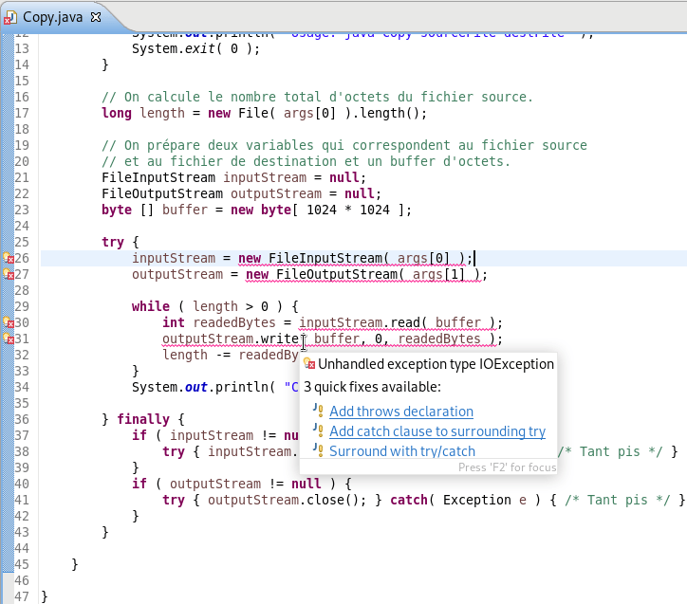687x604 pixels.
Task: Click error marker icon on line 26
Action: point(9,258)
